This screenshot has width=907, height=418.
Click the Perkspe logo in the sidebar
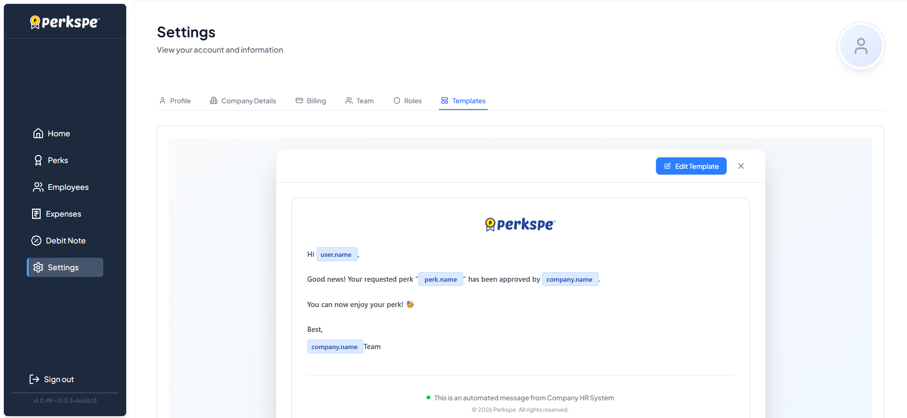65,22
